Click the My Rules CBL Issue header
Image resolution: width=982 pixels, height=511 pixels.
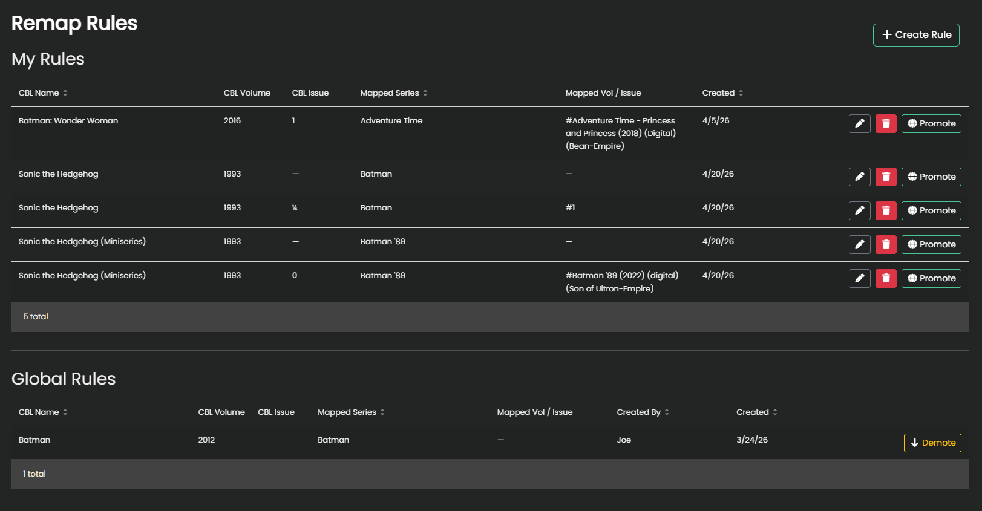pyautogui.click(x=310, y=93)
